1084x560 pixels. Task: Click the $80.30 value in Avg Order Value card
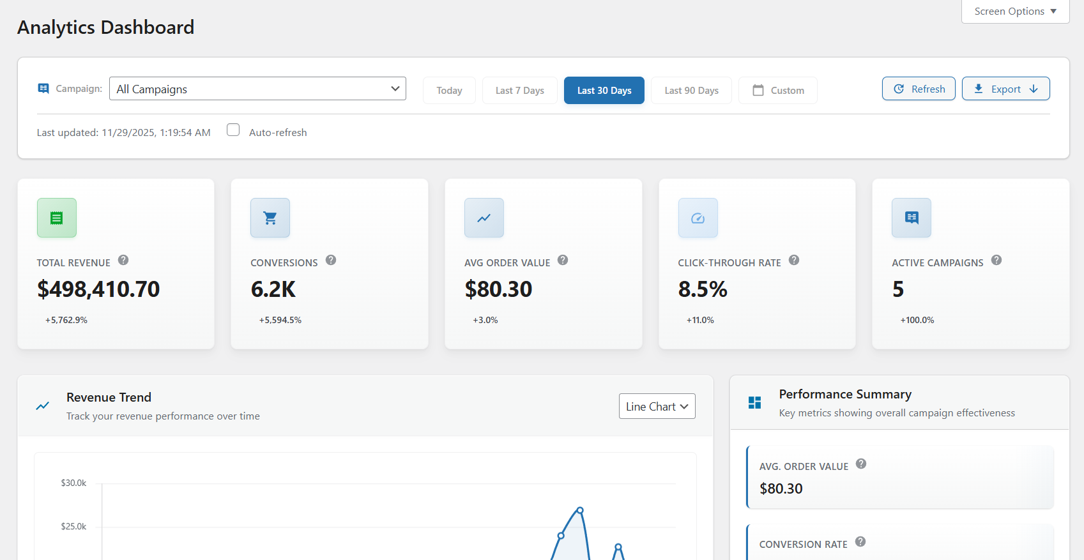pos(498,289)
